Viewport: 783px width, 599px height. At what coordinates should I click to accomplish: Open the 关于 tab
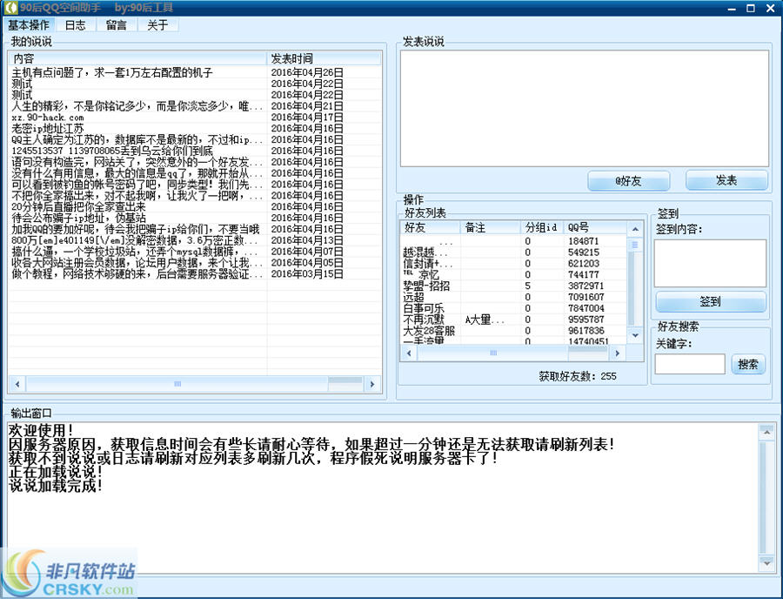(x=157, y=25)
